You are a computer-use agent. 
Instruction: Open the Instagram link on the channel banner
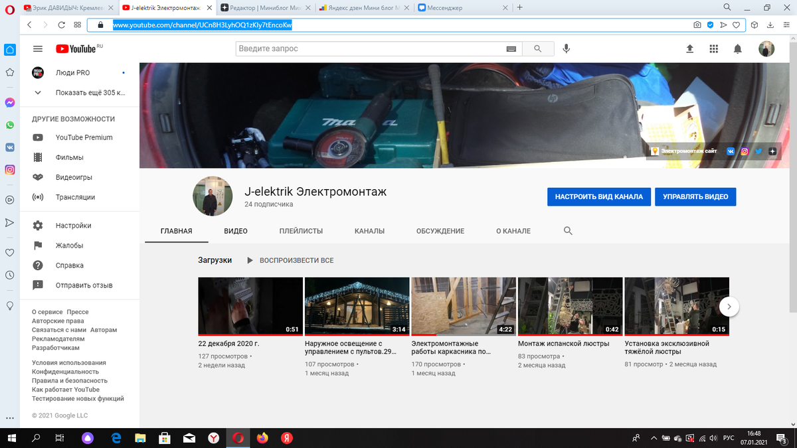745,151
